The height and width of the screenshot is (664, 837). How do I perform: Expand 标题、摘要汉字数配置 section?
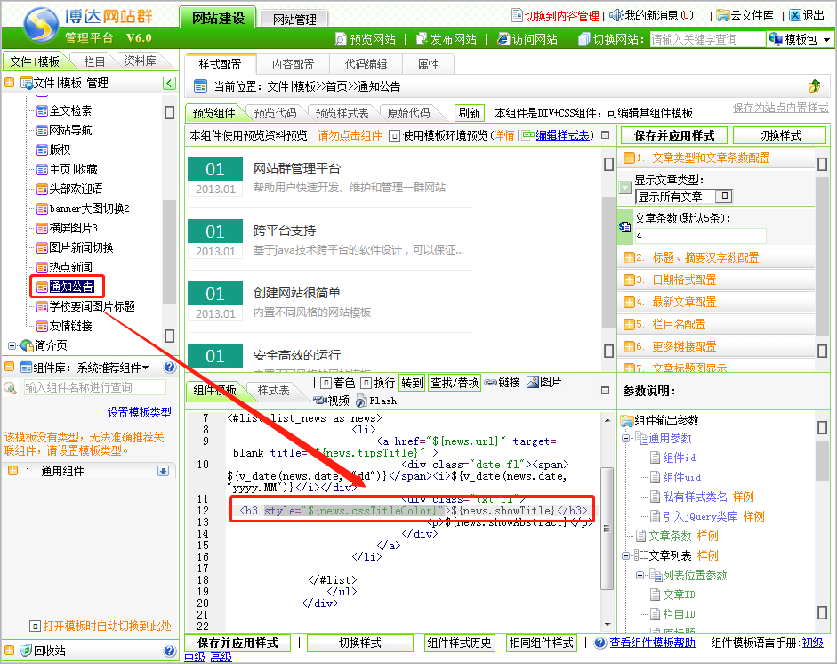tap(630, 258)
